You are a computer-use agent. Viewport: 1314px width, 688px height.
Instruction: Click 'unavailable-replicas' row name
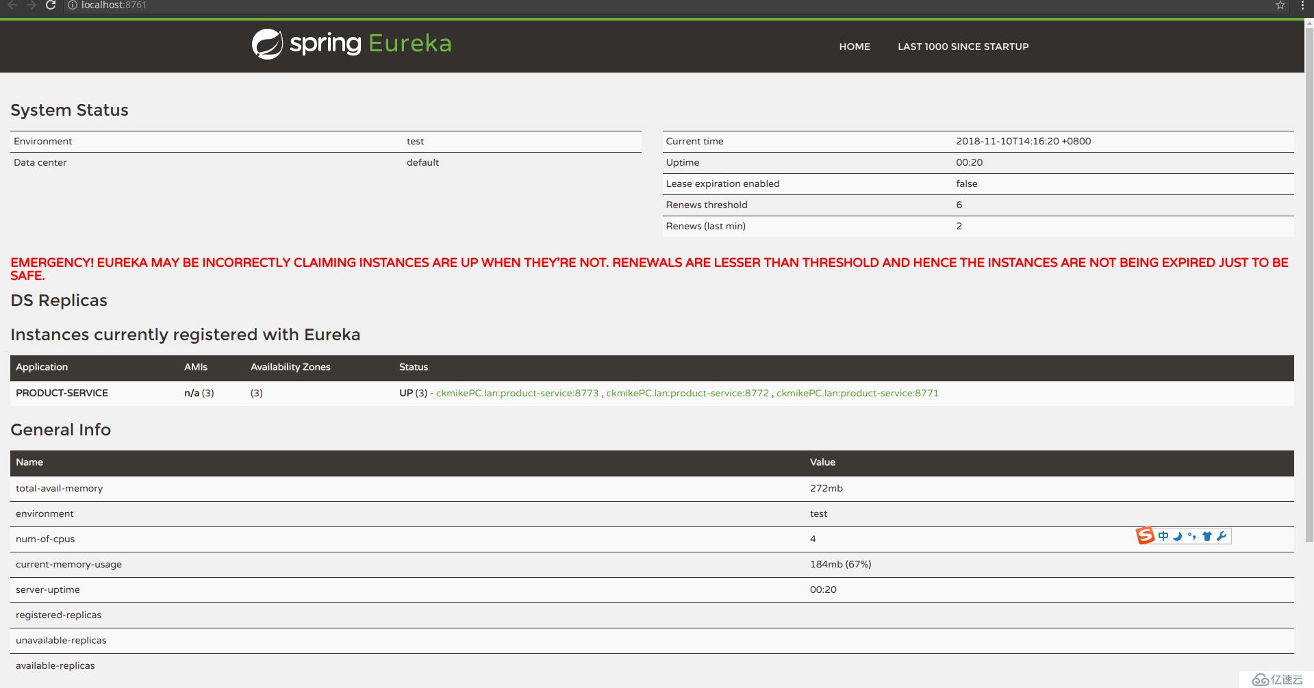61,640
